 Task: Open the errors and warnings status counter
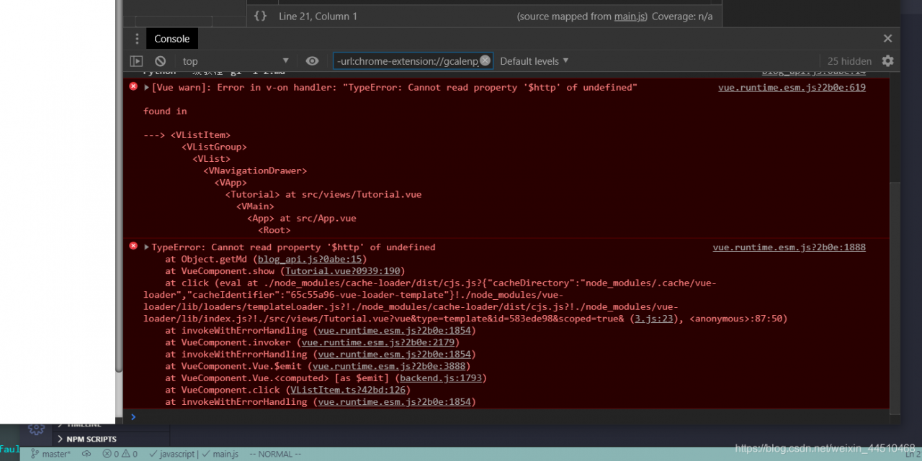(120, 454)
